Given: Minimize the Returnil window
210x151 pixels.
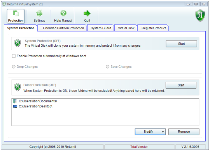Looking at the screenshot, I should click(x=188, y=4).
